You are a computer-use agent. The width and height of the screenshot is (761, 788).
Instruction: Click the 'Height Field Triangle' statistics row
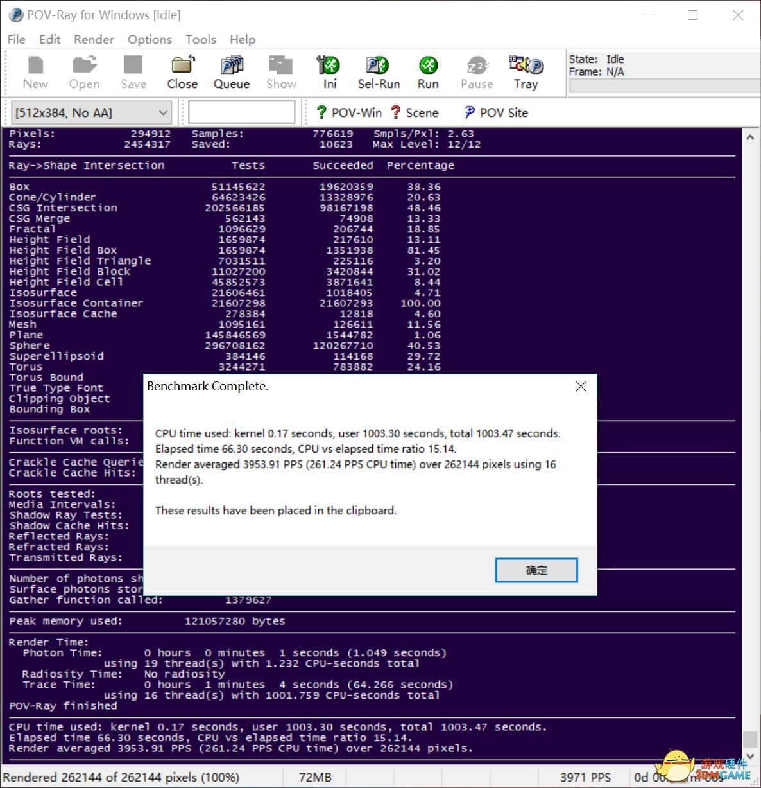click(225, 261)
